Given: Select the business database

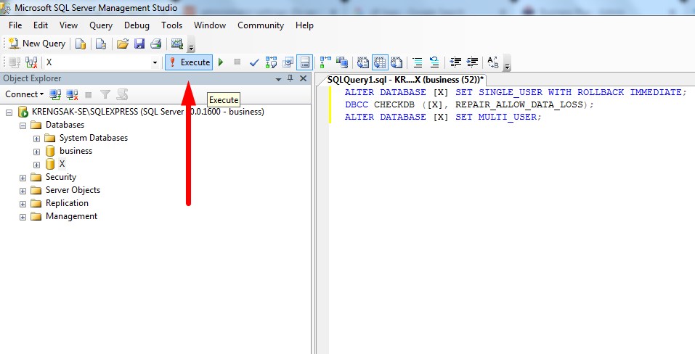Looking at the screenshot, I should 76,151.
